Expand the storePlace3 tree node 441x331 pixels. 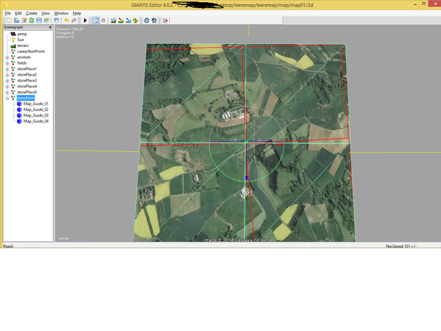(x=7, y=81)
